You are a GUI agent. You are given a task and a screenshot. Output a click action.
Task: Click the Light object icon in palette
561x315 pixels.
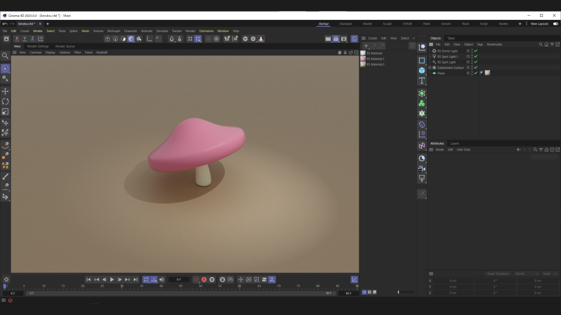point(422,178)
